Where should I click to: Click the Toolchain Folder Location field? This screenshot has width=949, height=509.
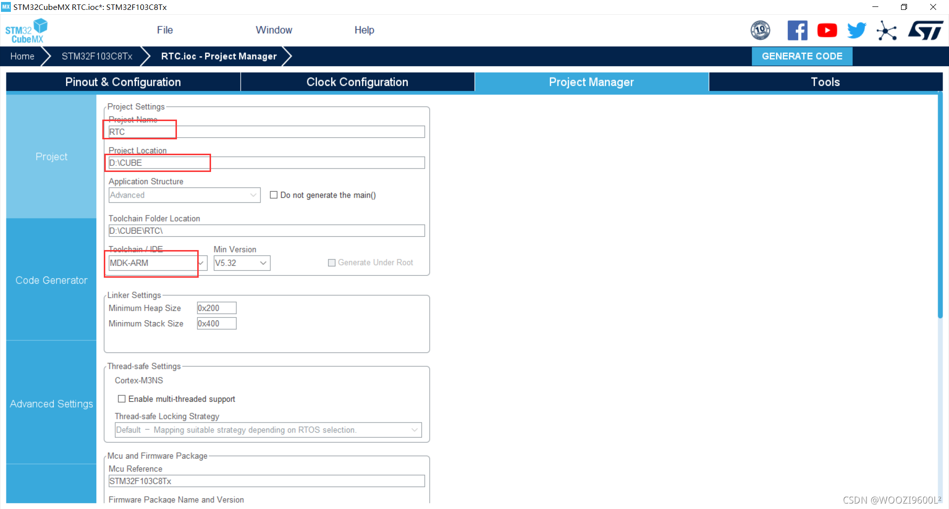[x=266, y=231]
